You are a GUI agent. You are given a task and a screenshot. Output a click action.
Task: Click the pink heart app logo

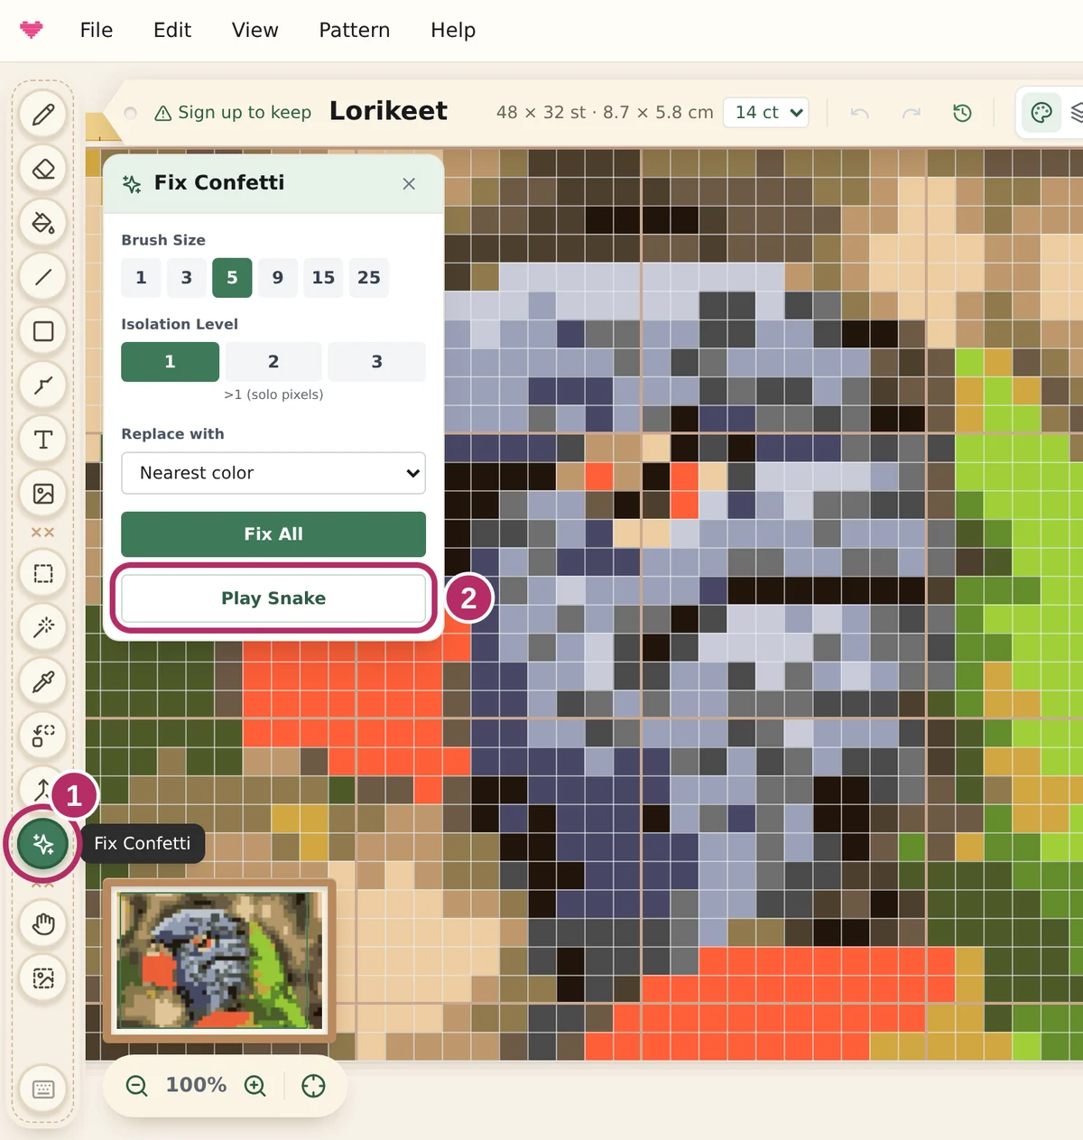tap(32, 30)
